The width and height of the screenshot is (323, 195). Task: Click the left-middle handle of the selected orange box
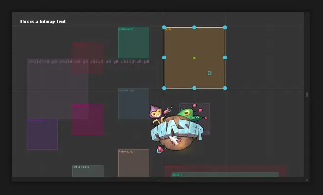(x=164, y=58)
